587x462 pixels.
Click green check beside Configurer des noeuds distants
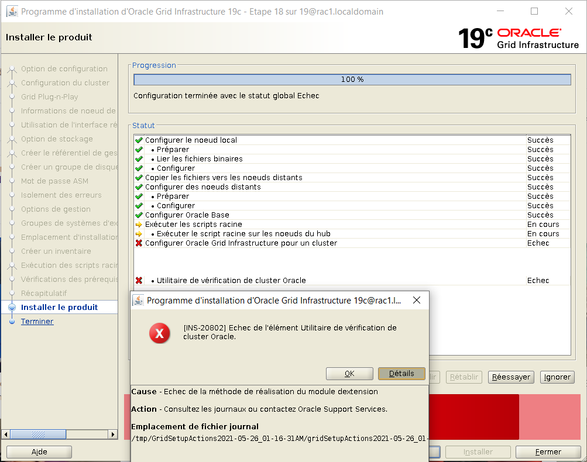click(139, 187)
